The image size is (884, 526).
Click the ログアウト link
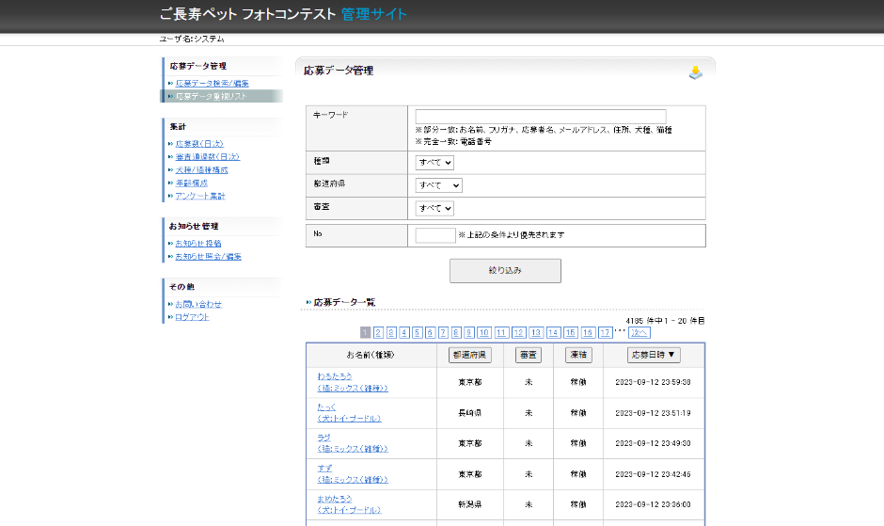192,317
